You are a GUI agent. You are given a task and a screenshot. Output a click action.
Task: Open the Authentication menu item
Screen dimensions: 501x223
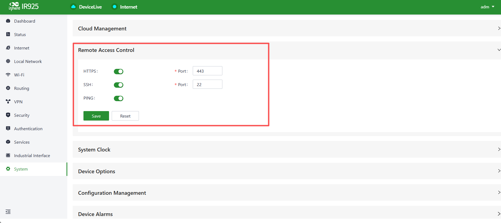click(34, 129)
